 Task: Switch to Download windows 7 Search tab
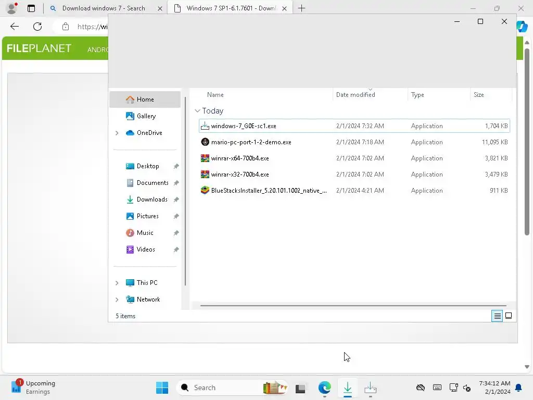pyautogui.click(x=104, y=8)
